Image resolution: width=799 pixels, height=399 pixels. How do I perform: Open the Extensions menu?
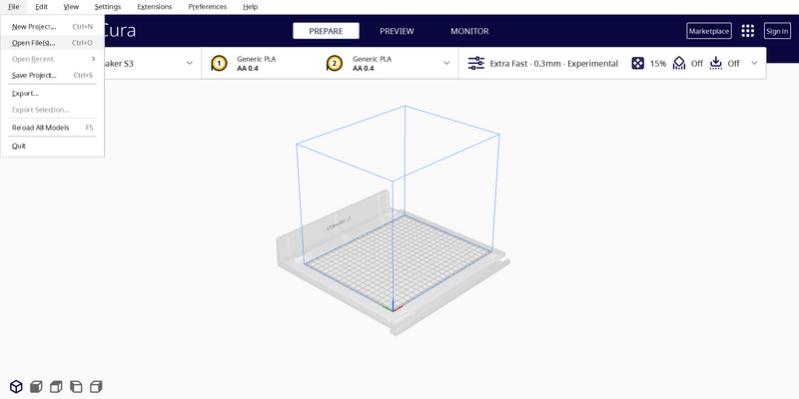[155, 7]
